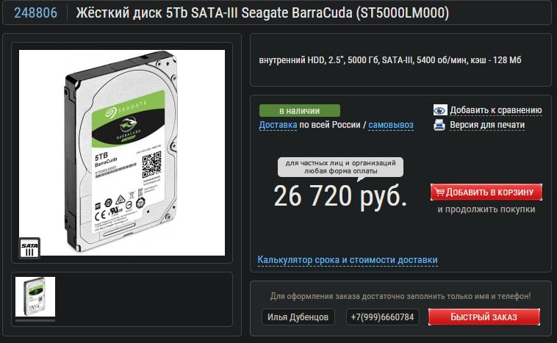Open the самовывоз link

click(x=391, y=125)
